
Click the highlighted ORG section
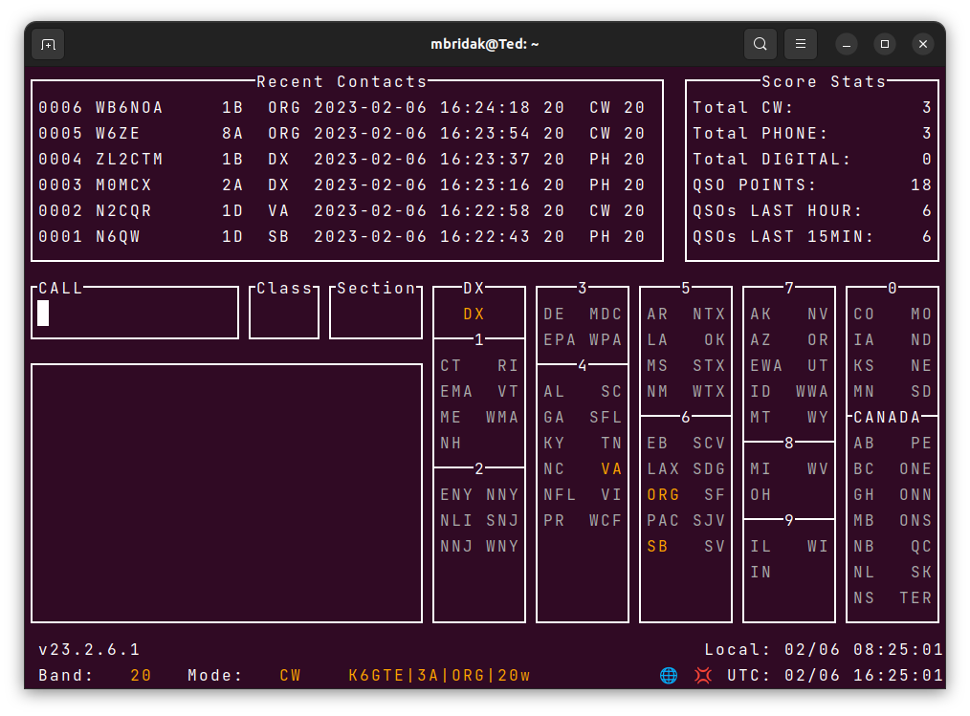coord(663,494)
